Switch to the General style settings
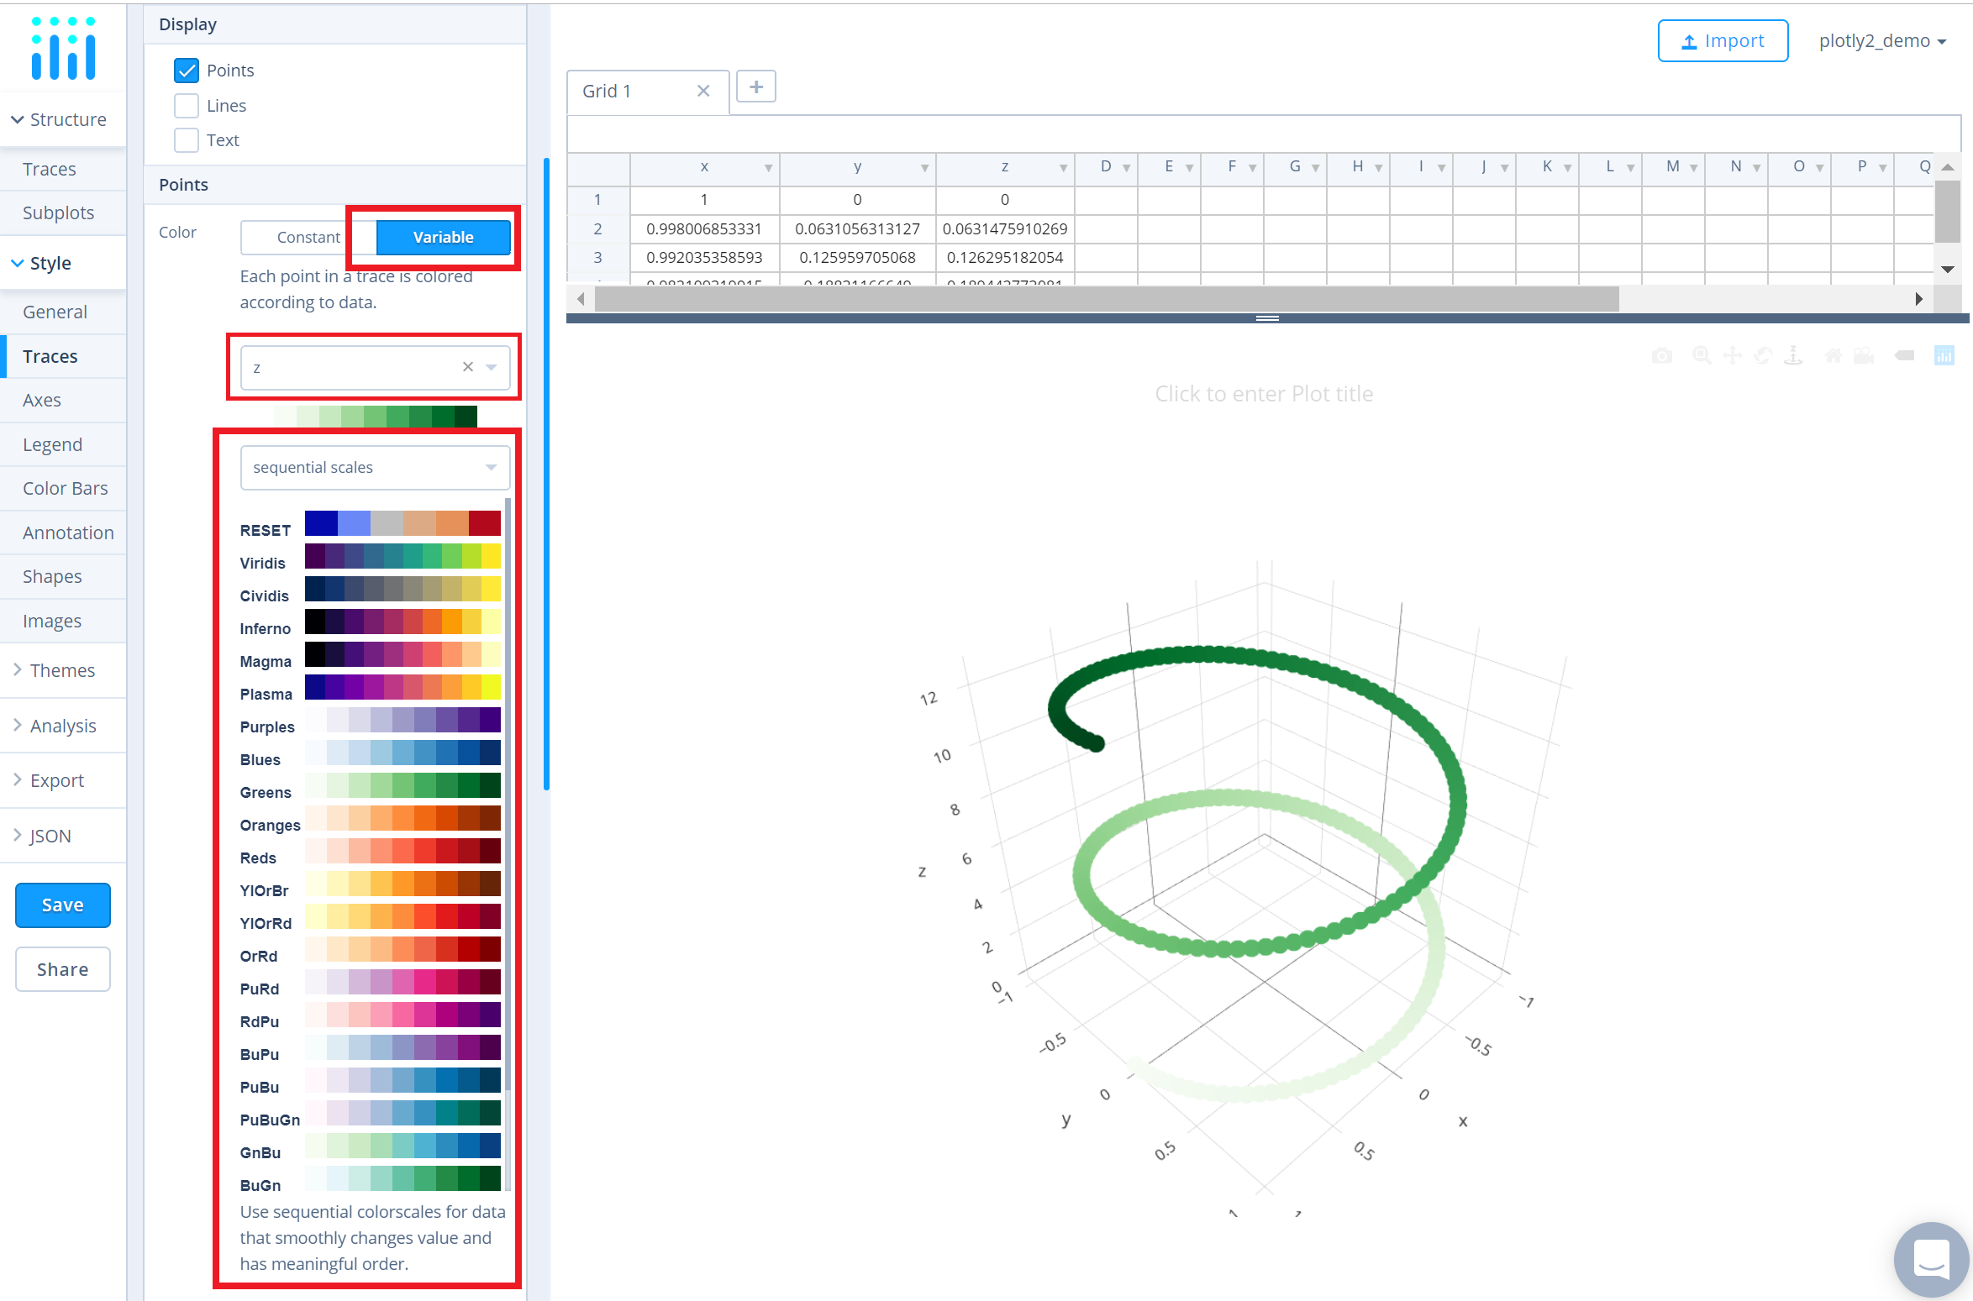The image size is (1973, 1301). (55, 311)
